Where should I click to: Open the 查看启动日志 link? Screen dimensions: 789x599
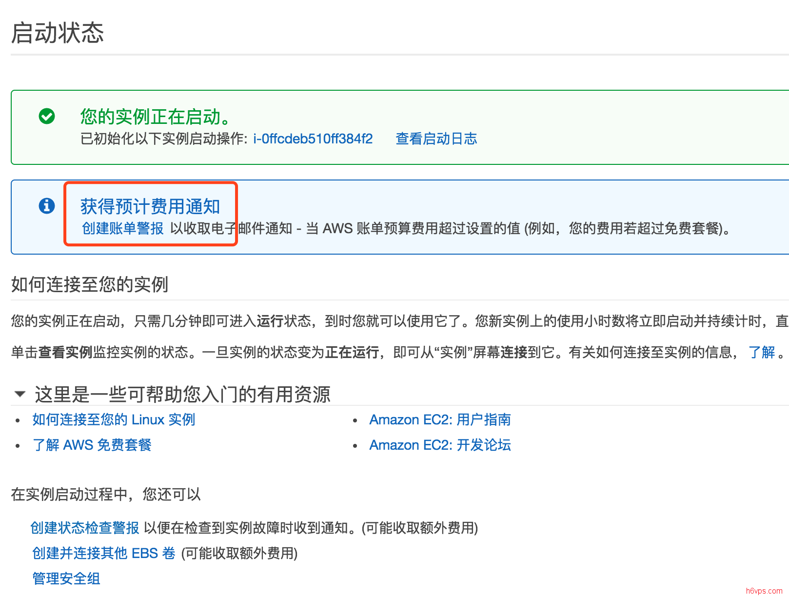coord(436,139)
